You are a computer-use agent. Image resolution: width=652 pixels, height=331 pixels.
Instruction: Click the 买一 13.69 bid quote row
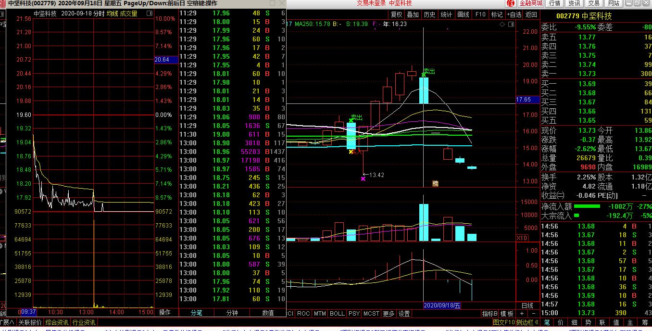(596, 84)
